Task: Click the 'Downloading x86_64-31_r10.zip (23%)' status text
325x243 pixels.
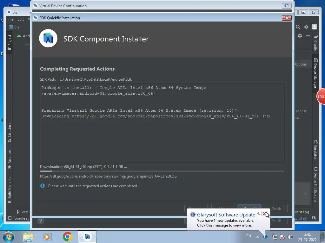Action: pyautogui.click(x=83, y=166)
